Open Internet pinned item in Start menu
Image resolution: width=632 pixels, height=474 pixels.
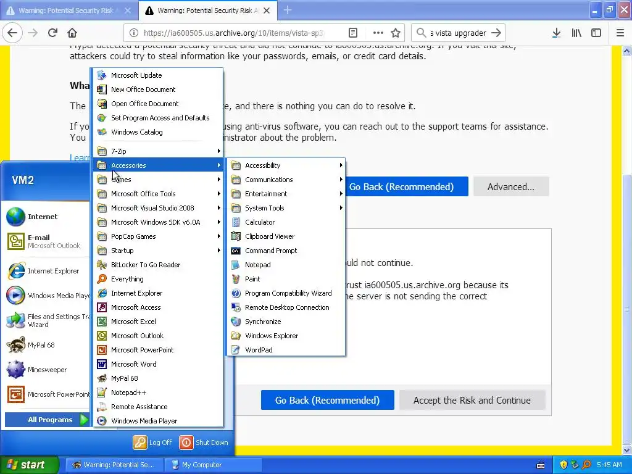click(46, 217)
